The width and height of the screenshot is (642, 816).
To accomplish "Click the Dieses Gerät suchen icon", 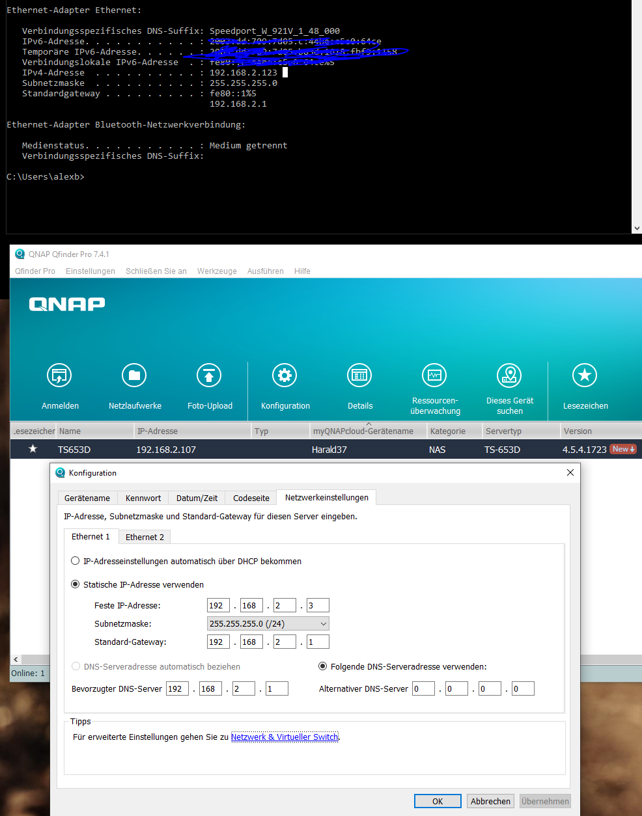I will pyautogui.click(x=509, y=375).
